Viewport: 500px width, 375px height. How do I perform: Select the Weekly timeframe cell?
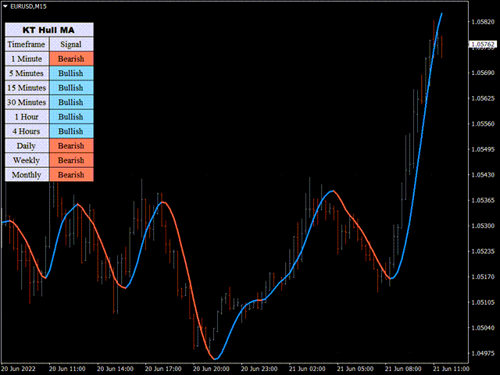click(27, 160)
